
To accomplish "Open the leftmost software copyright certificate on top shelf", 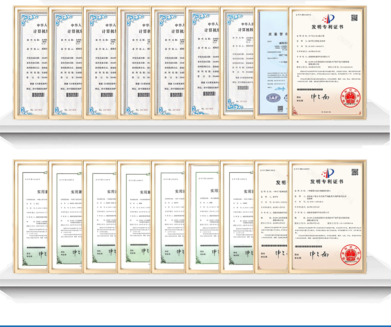I will tap(30, 63).
